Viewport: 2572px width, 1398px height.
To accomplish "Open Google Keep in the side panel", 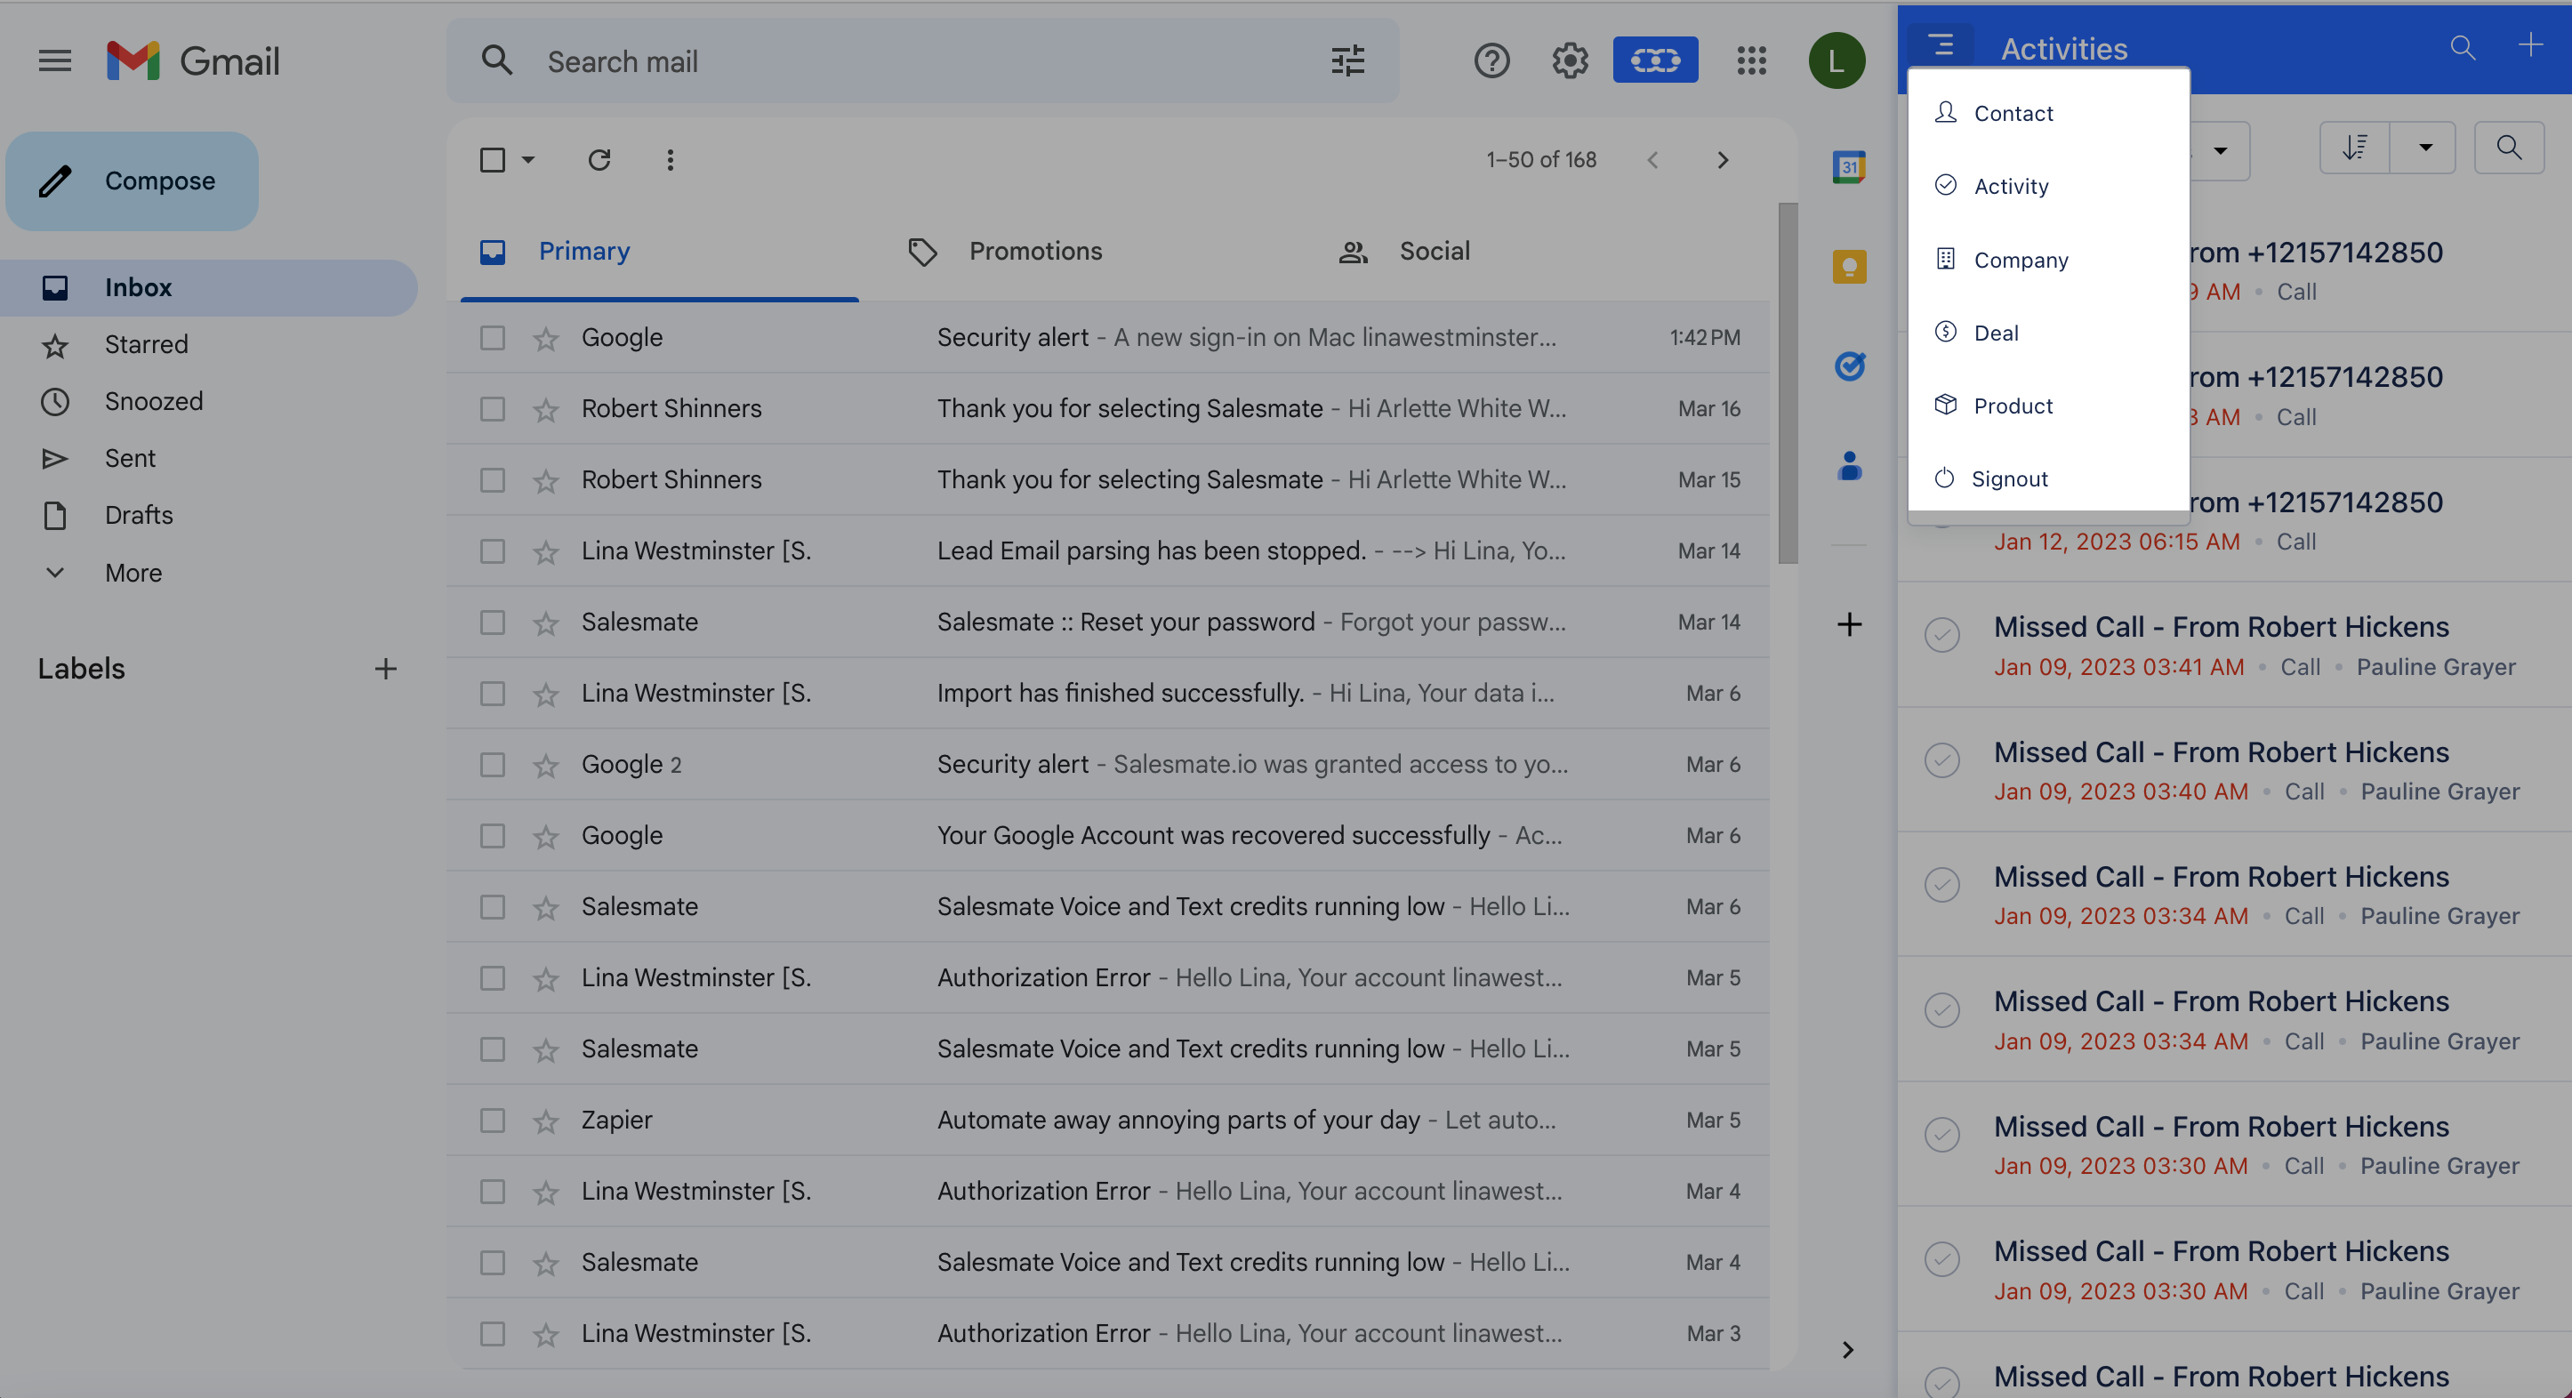I will (1849, 266).
